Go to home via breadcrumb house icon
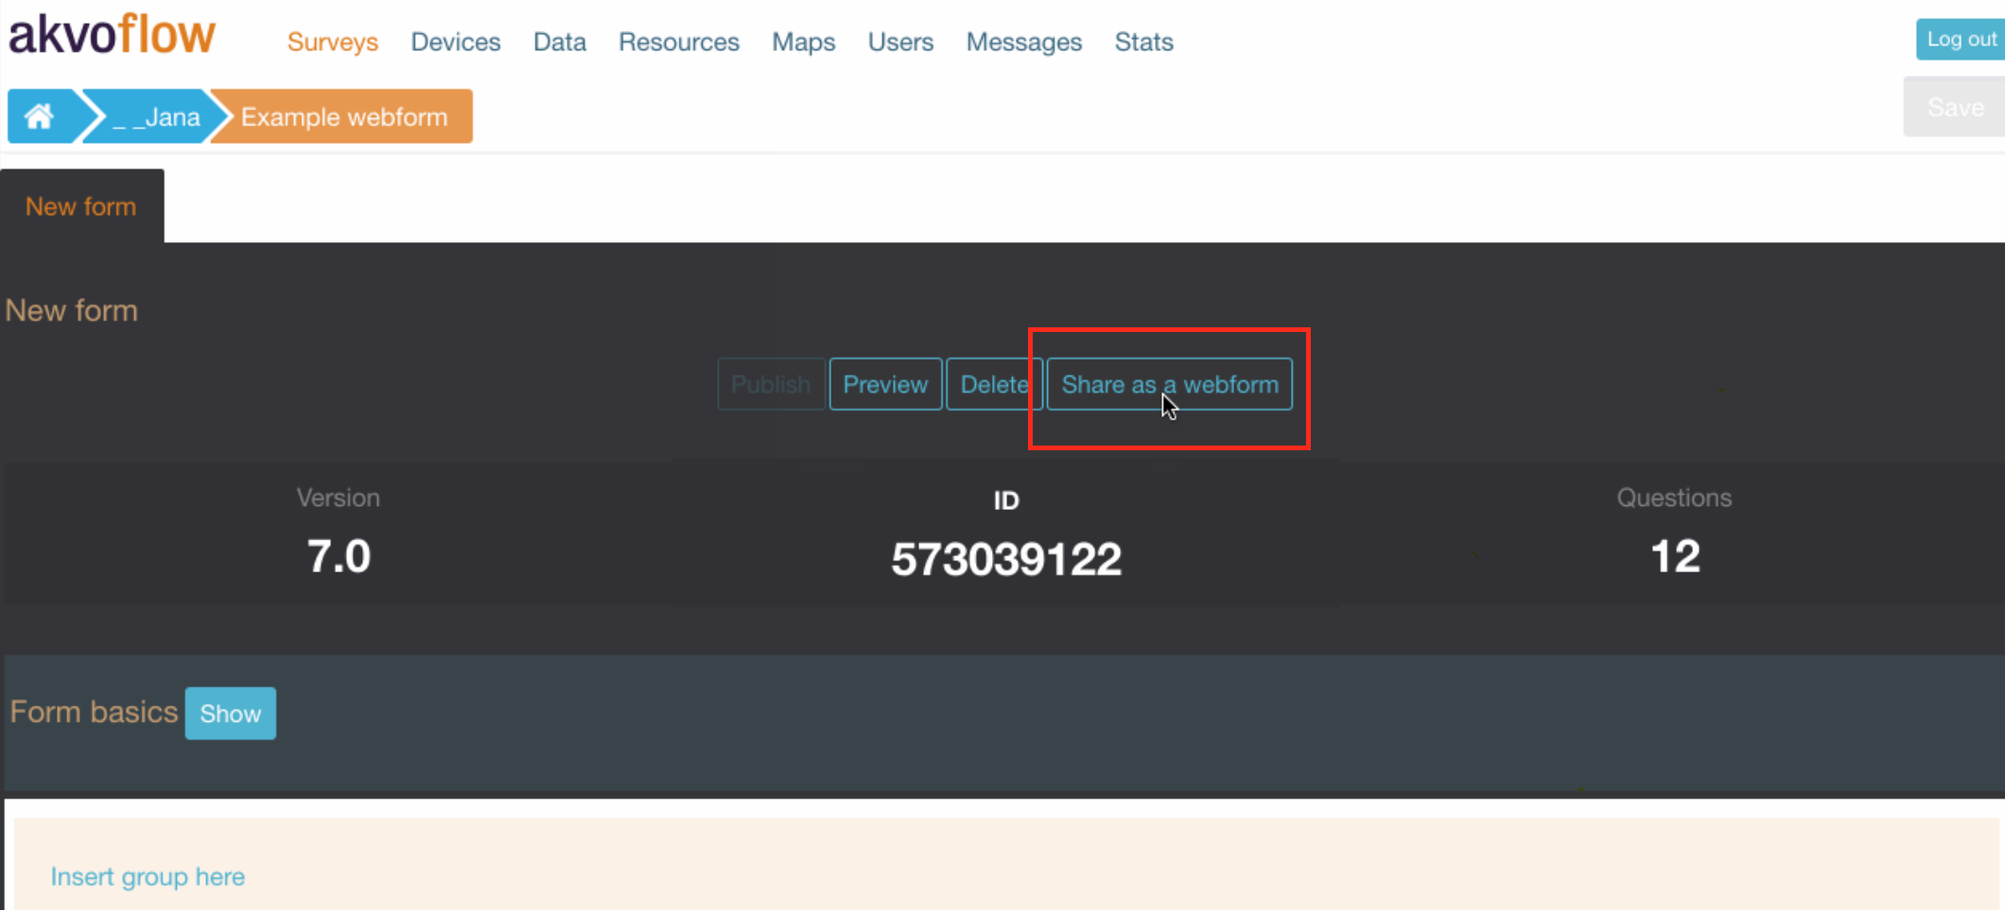Viewport: 2005px width, 910px height. [x=40, y=116]
